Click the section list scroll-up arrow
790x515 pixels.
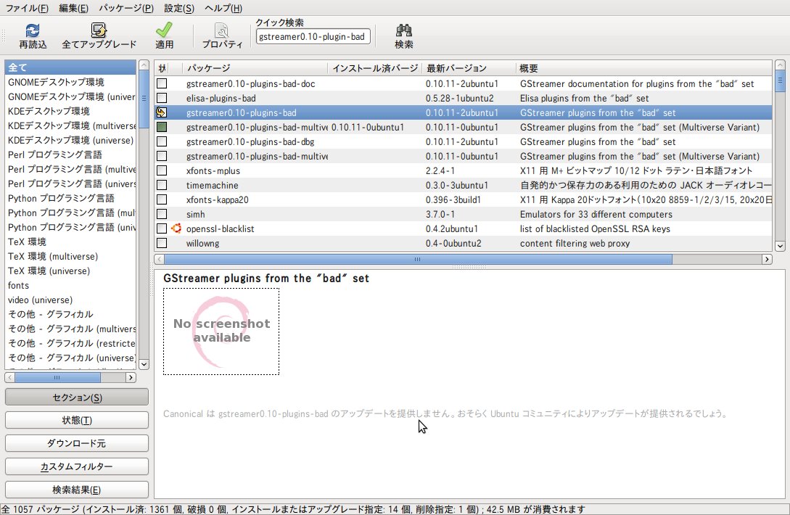144,65
